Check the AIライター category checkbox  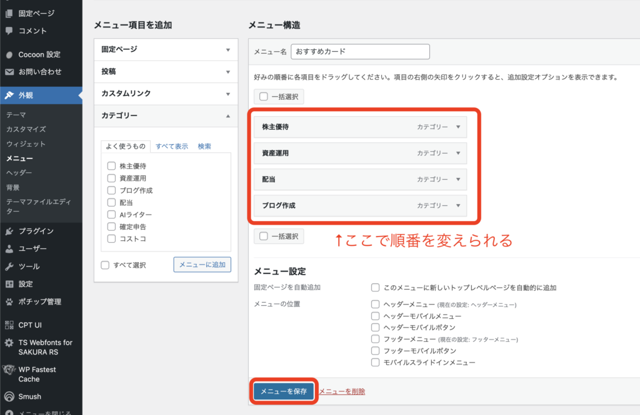(111, 215)
